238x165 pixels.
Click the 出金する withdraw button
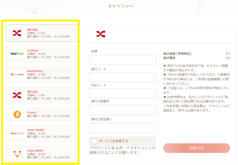coord(196,148)
